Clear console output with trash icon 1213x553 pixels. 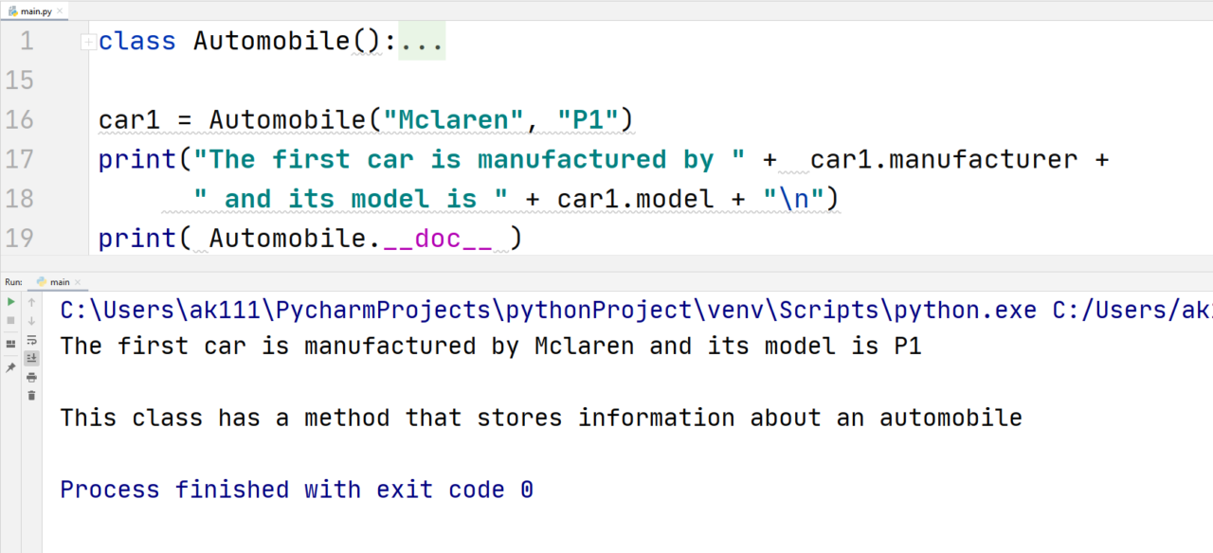tap(32, 395)
